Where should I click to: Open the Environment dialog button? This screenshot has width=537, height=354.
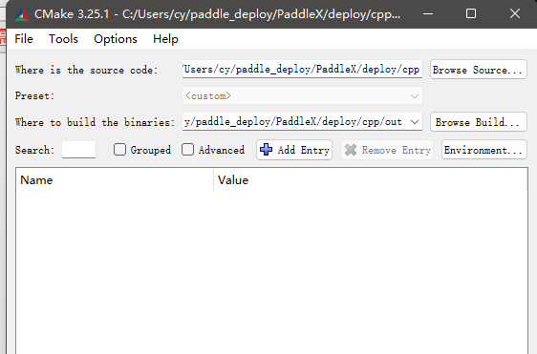483,150
